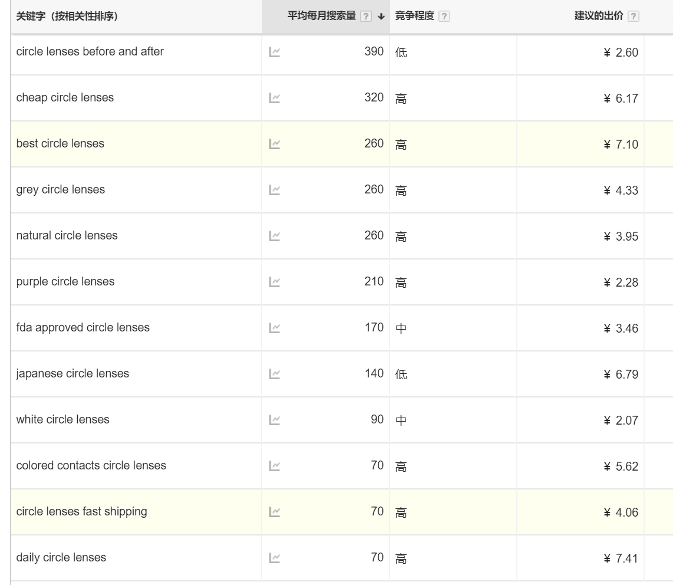Open trend chart for japanese circle lenses

(274, 374)
